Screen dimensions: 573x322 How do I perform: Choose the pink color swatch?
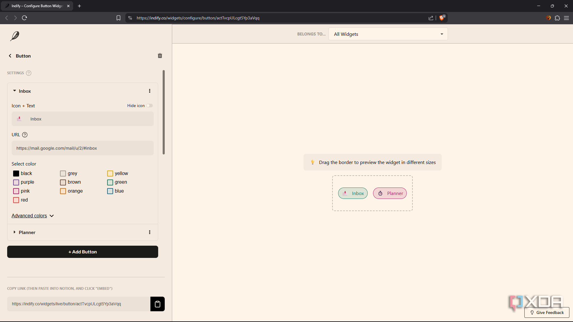16,191
